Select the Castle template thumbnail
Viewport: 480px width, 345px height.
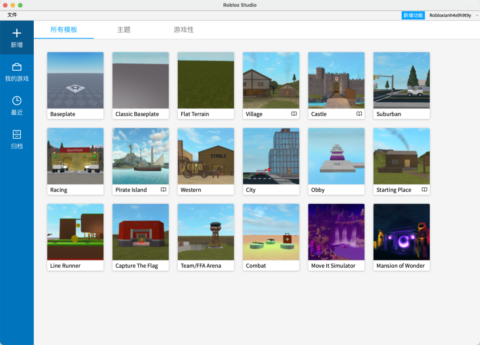tap(336, 80)
